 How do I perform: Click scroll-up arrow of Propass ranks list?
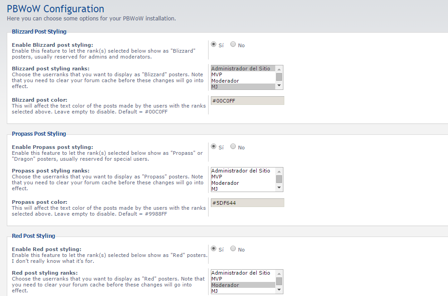279,171
